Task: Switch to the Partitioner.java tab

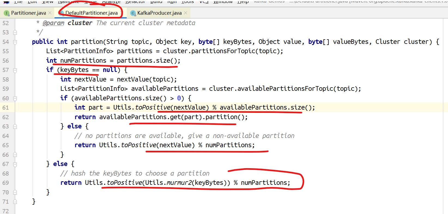Action: [x=28, y=13]
